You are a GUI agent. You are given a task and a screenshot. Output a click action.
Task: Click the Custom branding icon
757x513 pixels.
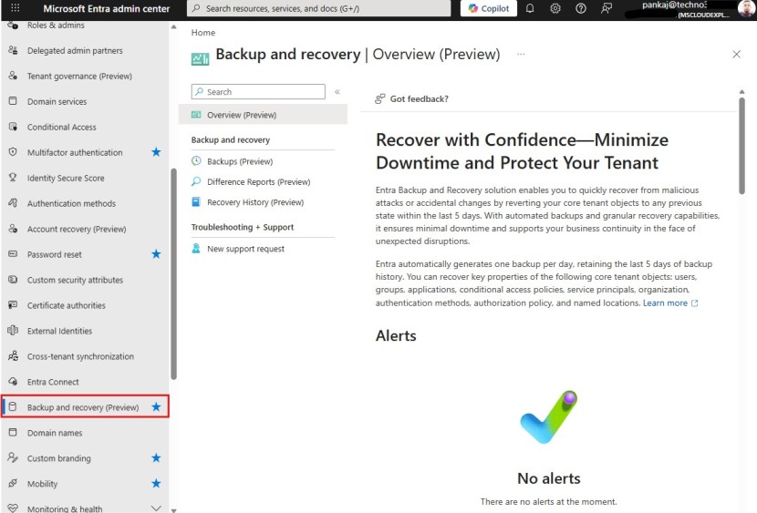13,458
